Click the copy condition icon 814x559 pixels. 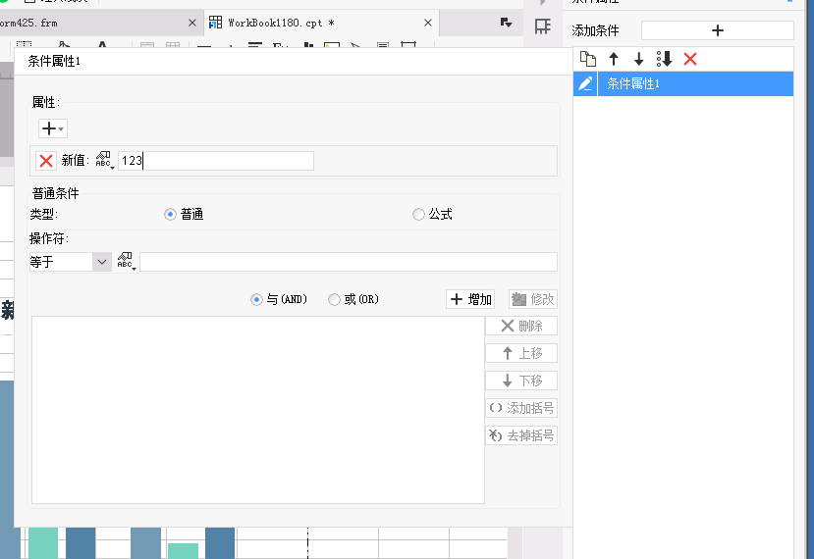[x=588, y=60]
